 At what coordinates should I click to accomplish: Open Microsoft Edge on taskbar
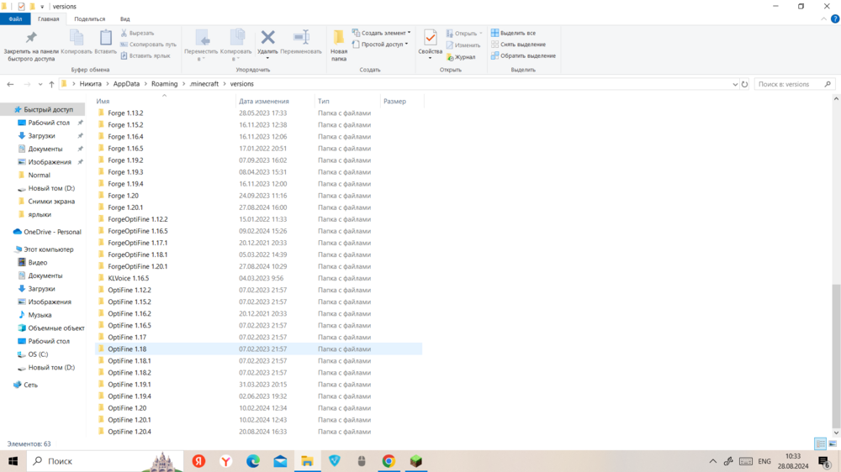pos(253,461)
